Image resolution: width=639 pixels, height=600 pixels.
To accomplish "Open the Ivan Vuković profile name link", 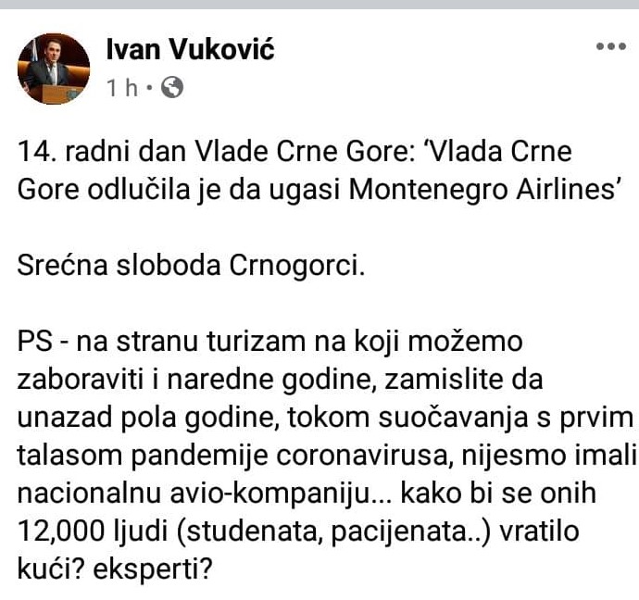I will pyautogui.click(x=191, y=50).
